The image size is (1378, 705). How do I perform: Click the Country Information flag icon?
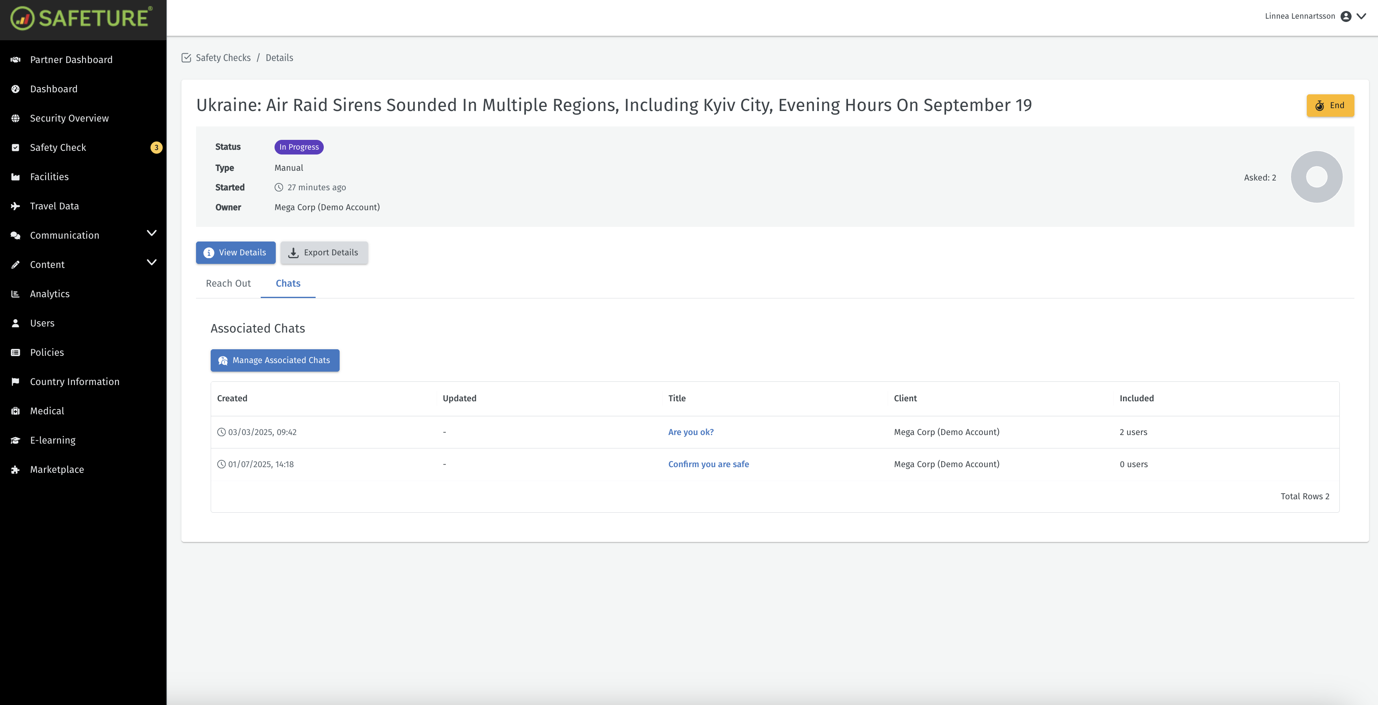pos(15,381)
